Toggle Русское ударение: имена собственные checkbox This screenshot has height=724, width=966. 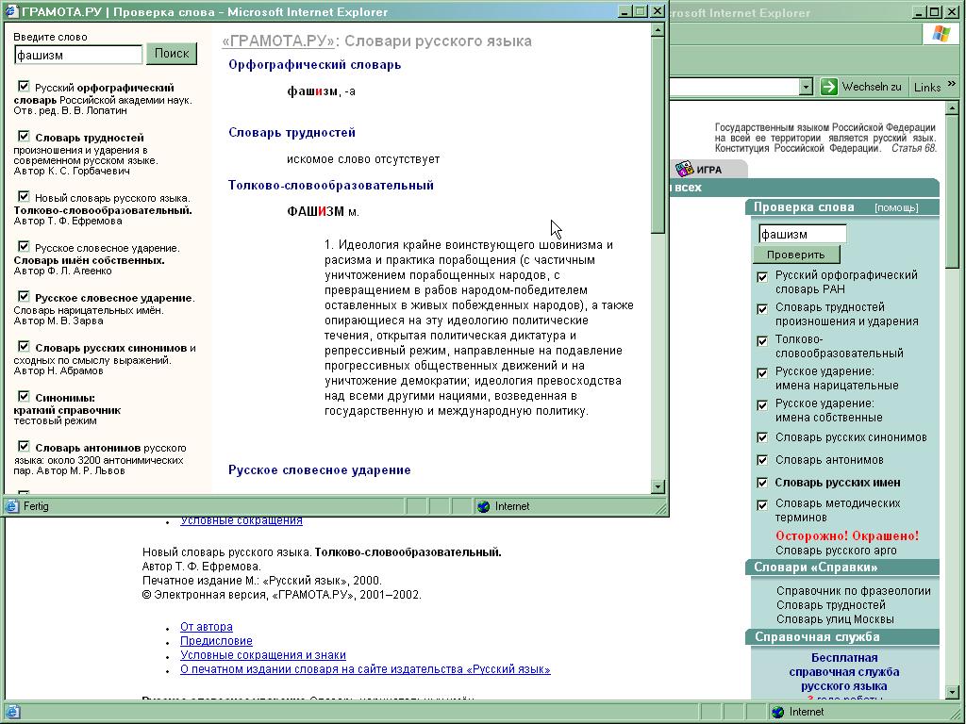tap(762, 405)
